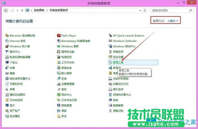Click the 个性化 personalization icon
198x129 pixels.
pos(7,62)
